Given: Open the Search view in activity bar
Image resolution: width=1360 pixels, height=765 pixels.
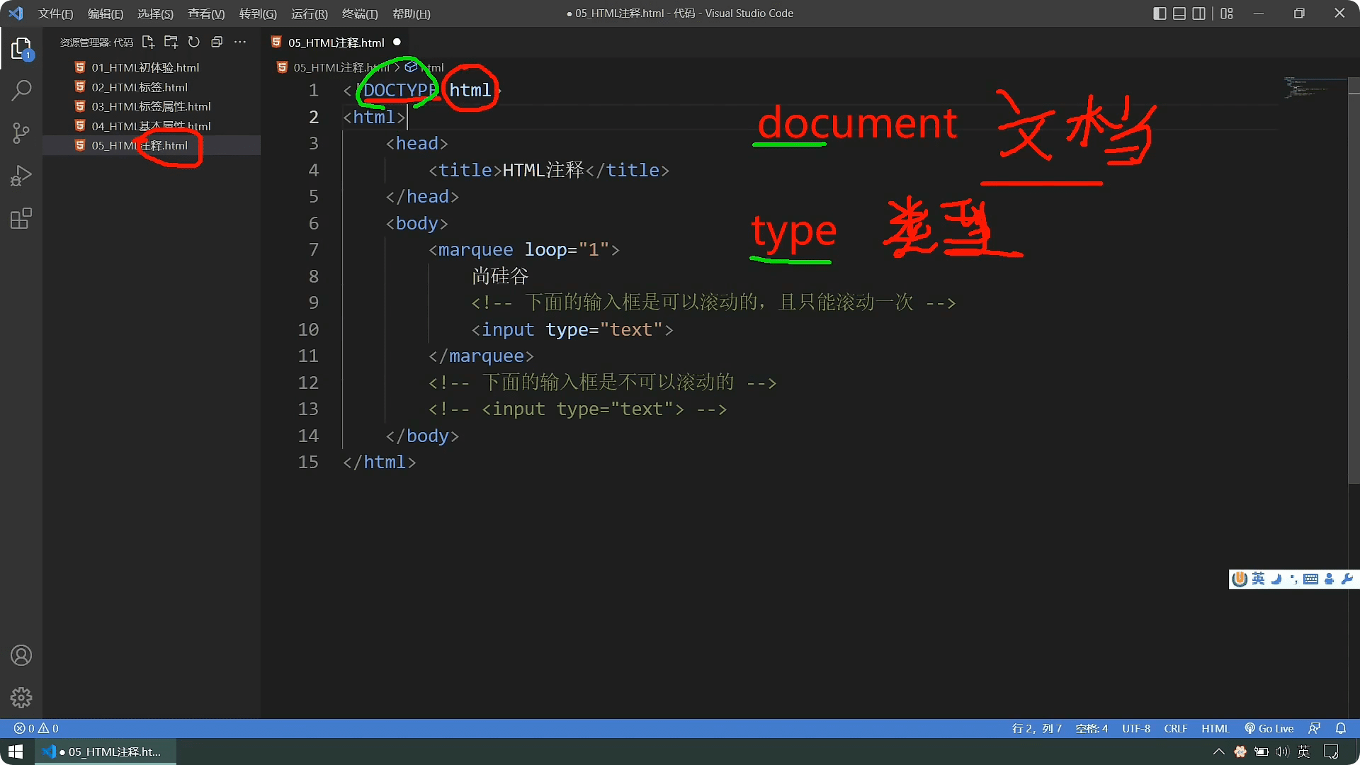Looking at the screenshot, I should click(x=21, y=91).
